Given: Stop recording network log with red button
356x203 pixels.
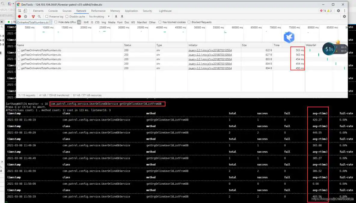Looking at the screenshot, I should (20, 16).
